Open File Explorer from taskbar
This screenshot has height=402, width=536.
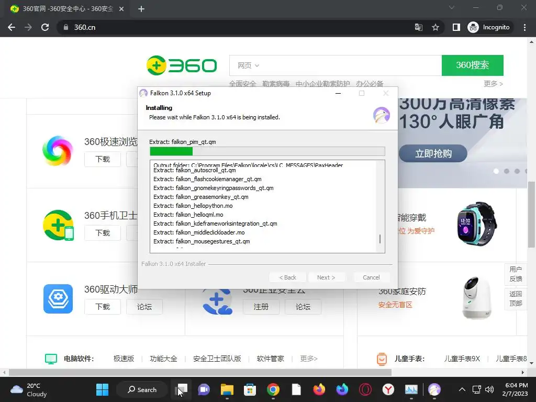(227, 389)
